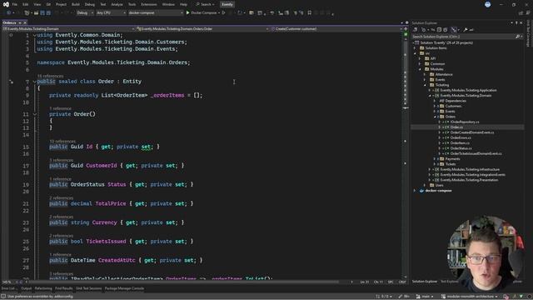The height and width of the screenshot is (300, 533).
Task: Collapse the Modules folder
Action: click(420, 69)
